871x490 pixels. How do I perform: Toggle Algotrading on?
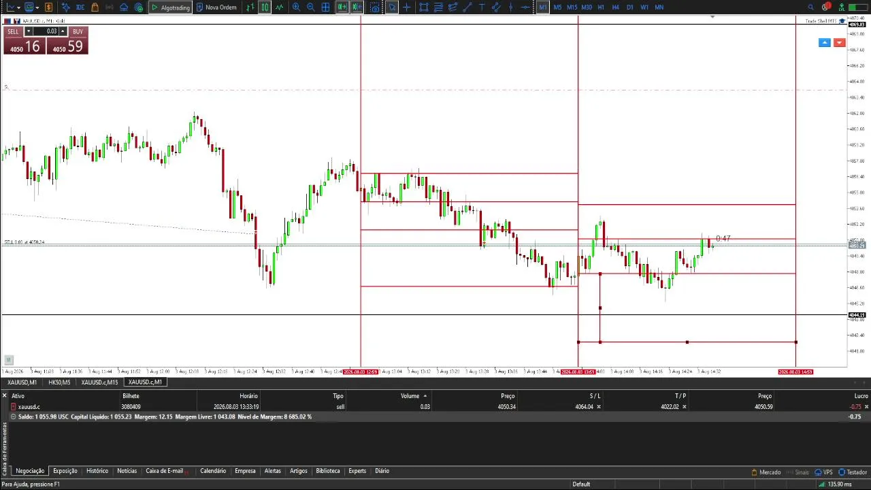[170, 7]
